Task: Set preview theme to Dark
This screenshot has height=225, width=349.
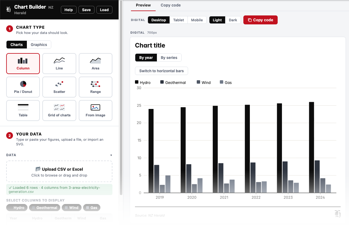Action: [233, 20]
